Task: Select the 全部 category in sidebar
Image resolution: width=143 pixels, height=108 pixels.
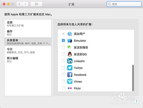Action: (28, 24)
